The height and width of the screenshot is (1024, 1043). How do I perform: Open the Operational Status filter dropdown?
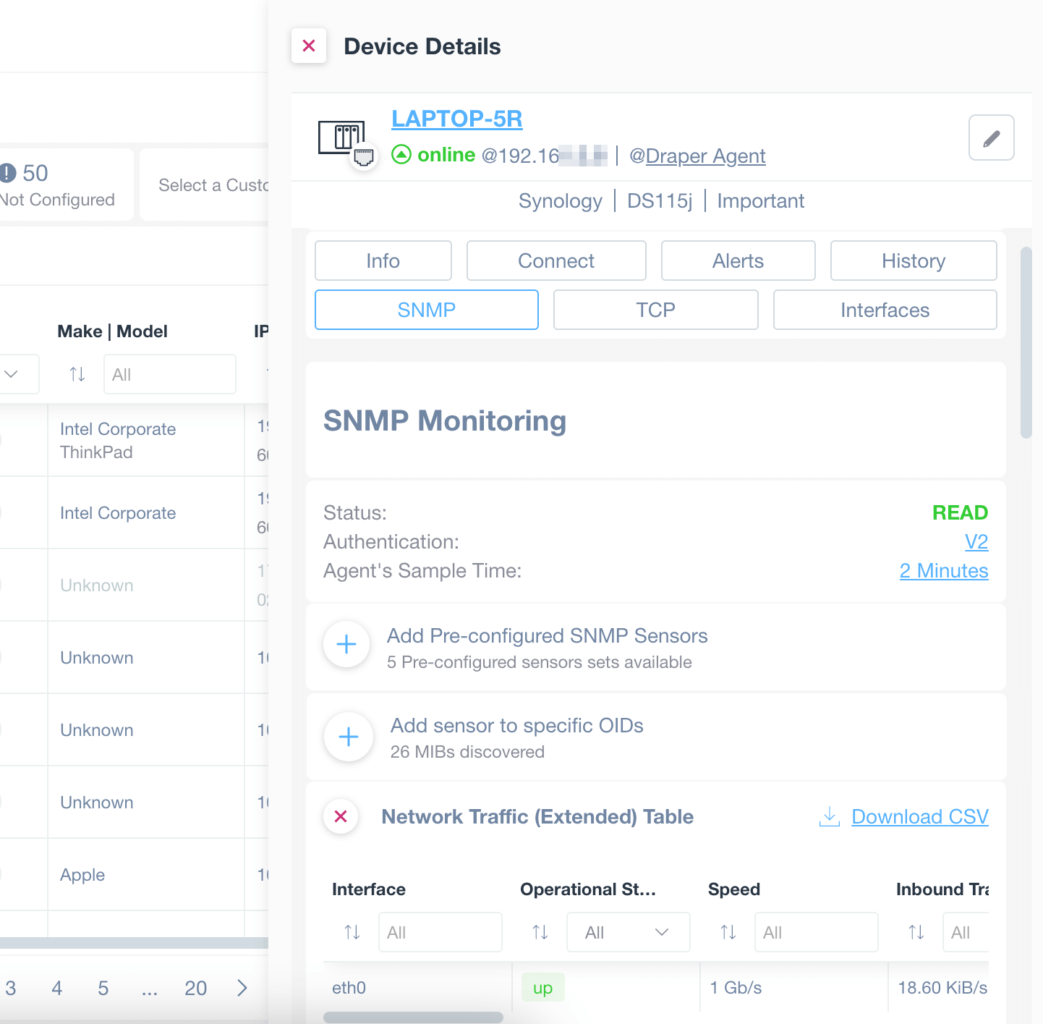pos(629,932)
